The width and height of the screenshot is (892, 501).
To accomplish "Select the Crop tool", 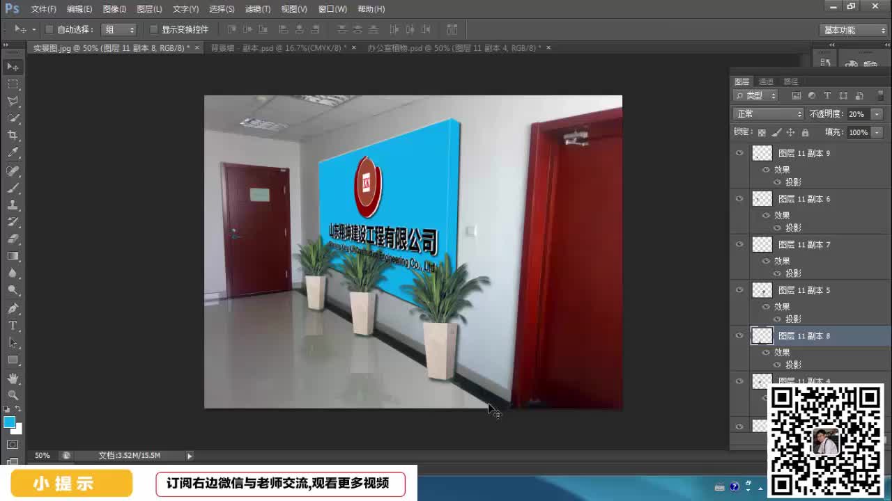I will click(x=10, y=132).
